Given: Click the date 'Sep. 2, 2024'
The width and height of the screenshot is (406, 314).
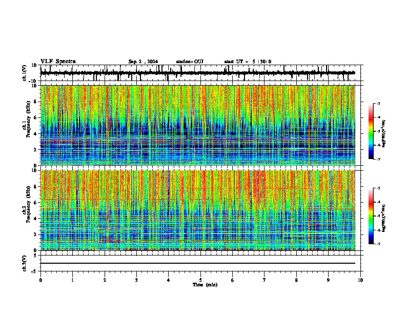Looking at the screenshot, I should point(143,62).
